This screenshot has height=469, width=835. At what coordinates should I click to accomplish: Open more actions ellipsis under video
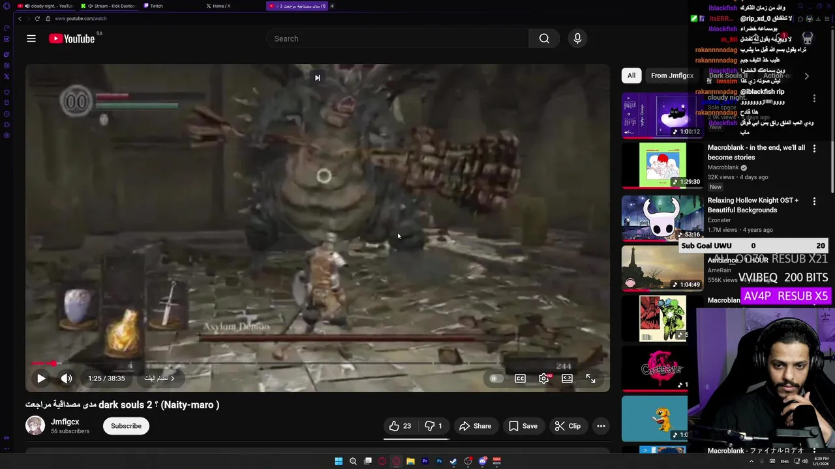[x=601, y=426]
